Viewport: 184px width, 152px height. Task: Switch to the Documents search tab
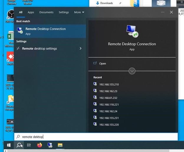point(46,12)
